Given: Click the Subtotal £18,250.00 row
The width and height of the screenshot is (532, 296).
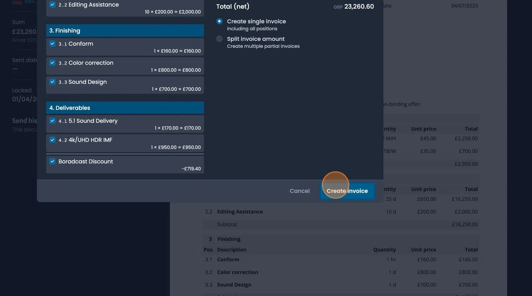Looking at the screenshot, I should [340, 224].
